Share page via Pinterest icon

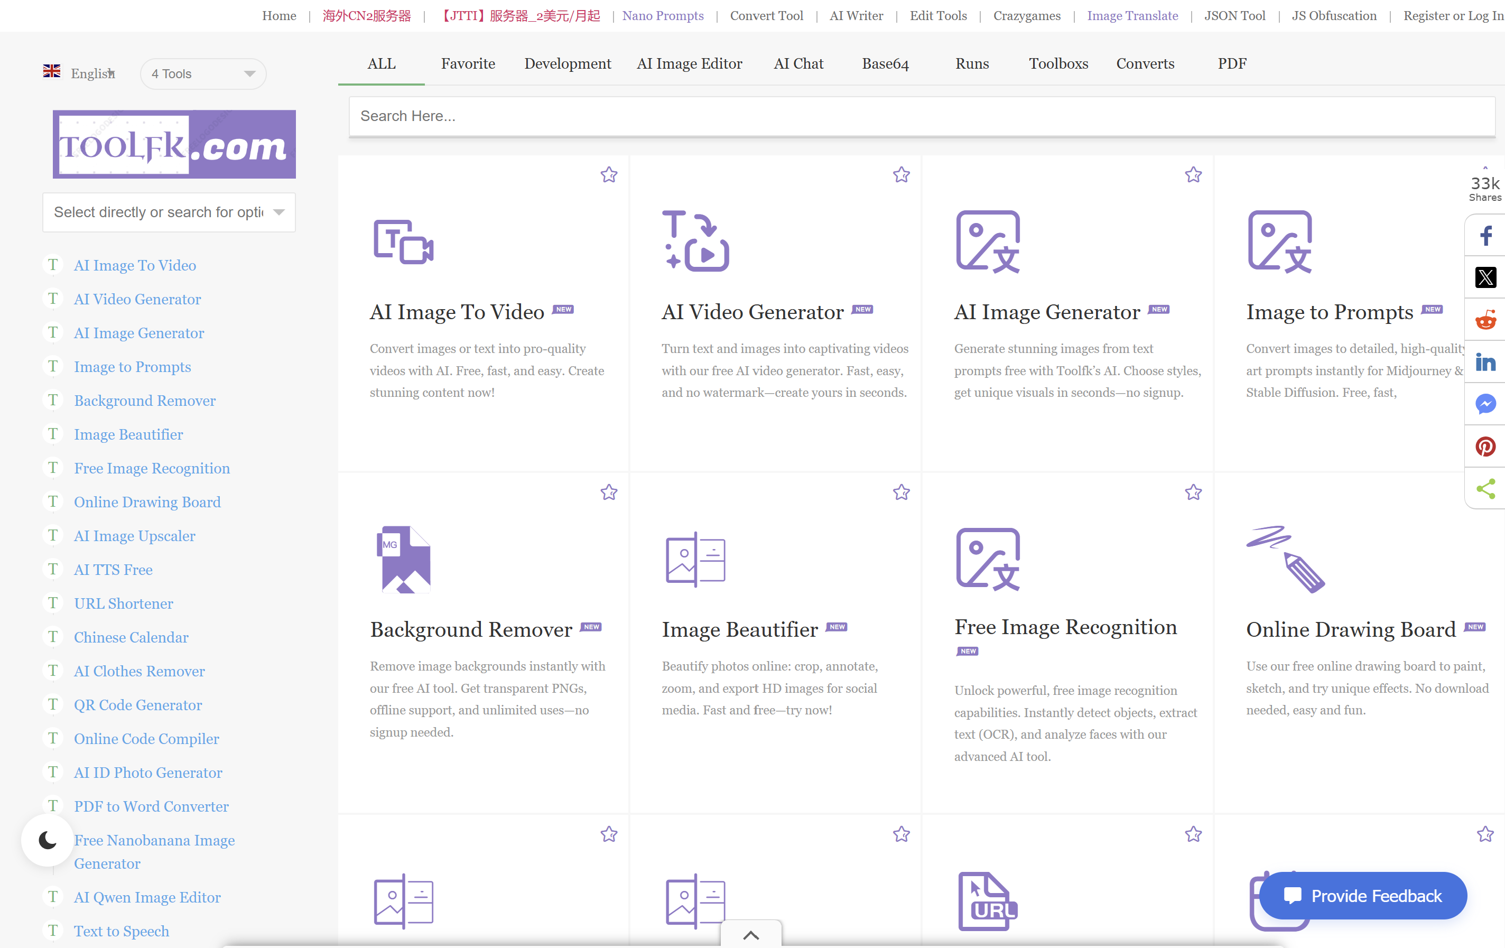tap(1485, 446)
